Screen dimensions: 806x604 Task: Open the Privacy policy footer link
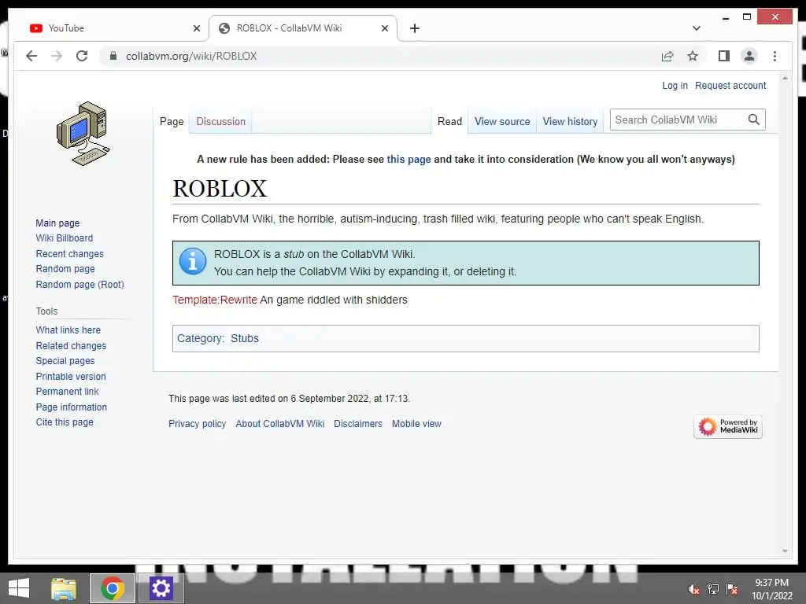(198, 424)
